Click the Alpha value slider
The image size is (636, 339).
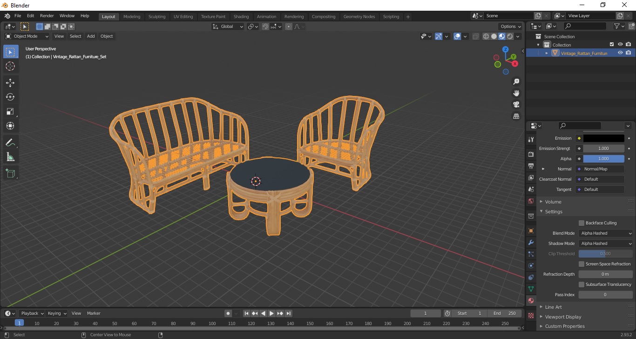(x=604, y=159)
